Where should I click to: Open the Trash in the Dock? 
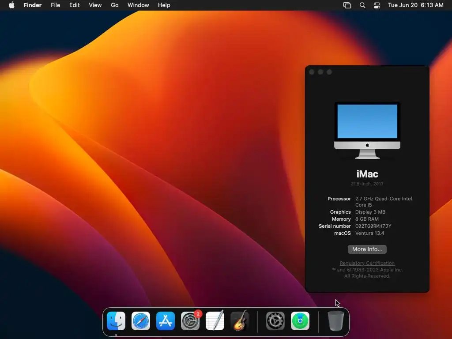tap(336, 321)
